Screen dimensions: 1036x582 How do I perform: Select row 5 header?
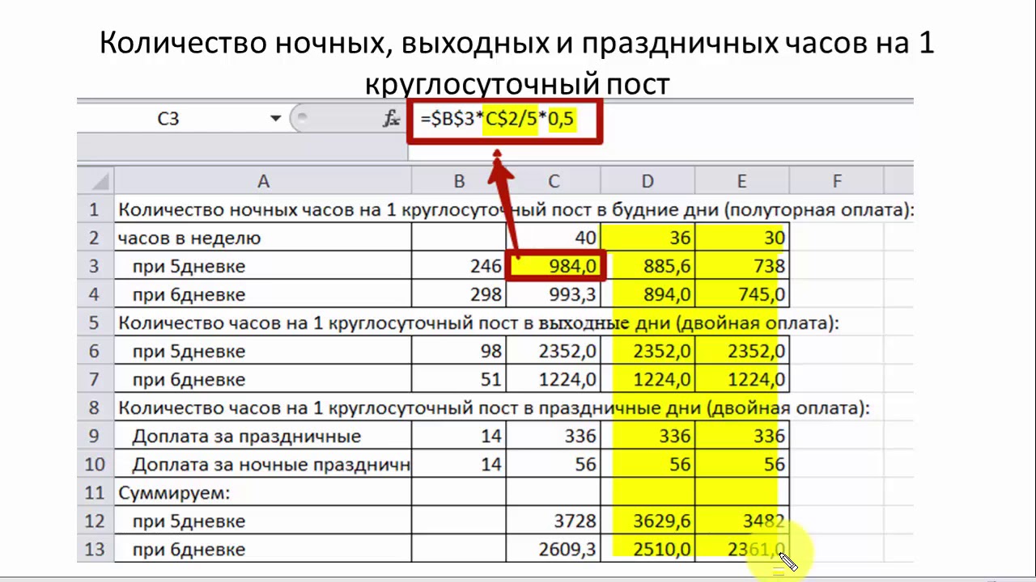96,323
